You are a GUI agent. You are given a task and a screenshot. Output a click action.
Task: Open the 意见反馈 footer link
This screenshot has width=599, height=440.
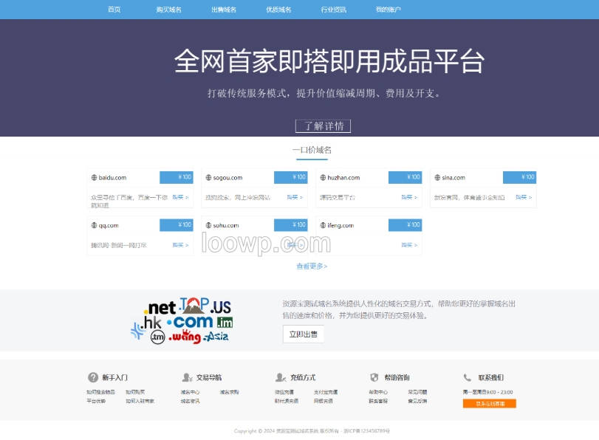[417, 401]
